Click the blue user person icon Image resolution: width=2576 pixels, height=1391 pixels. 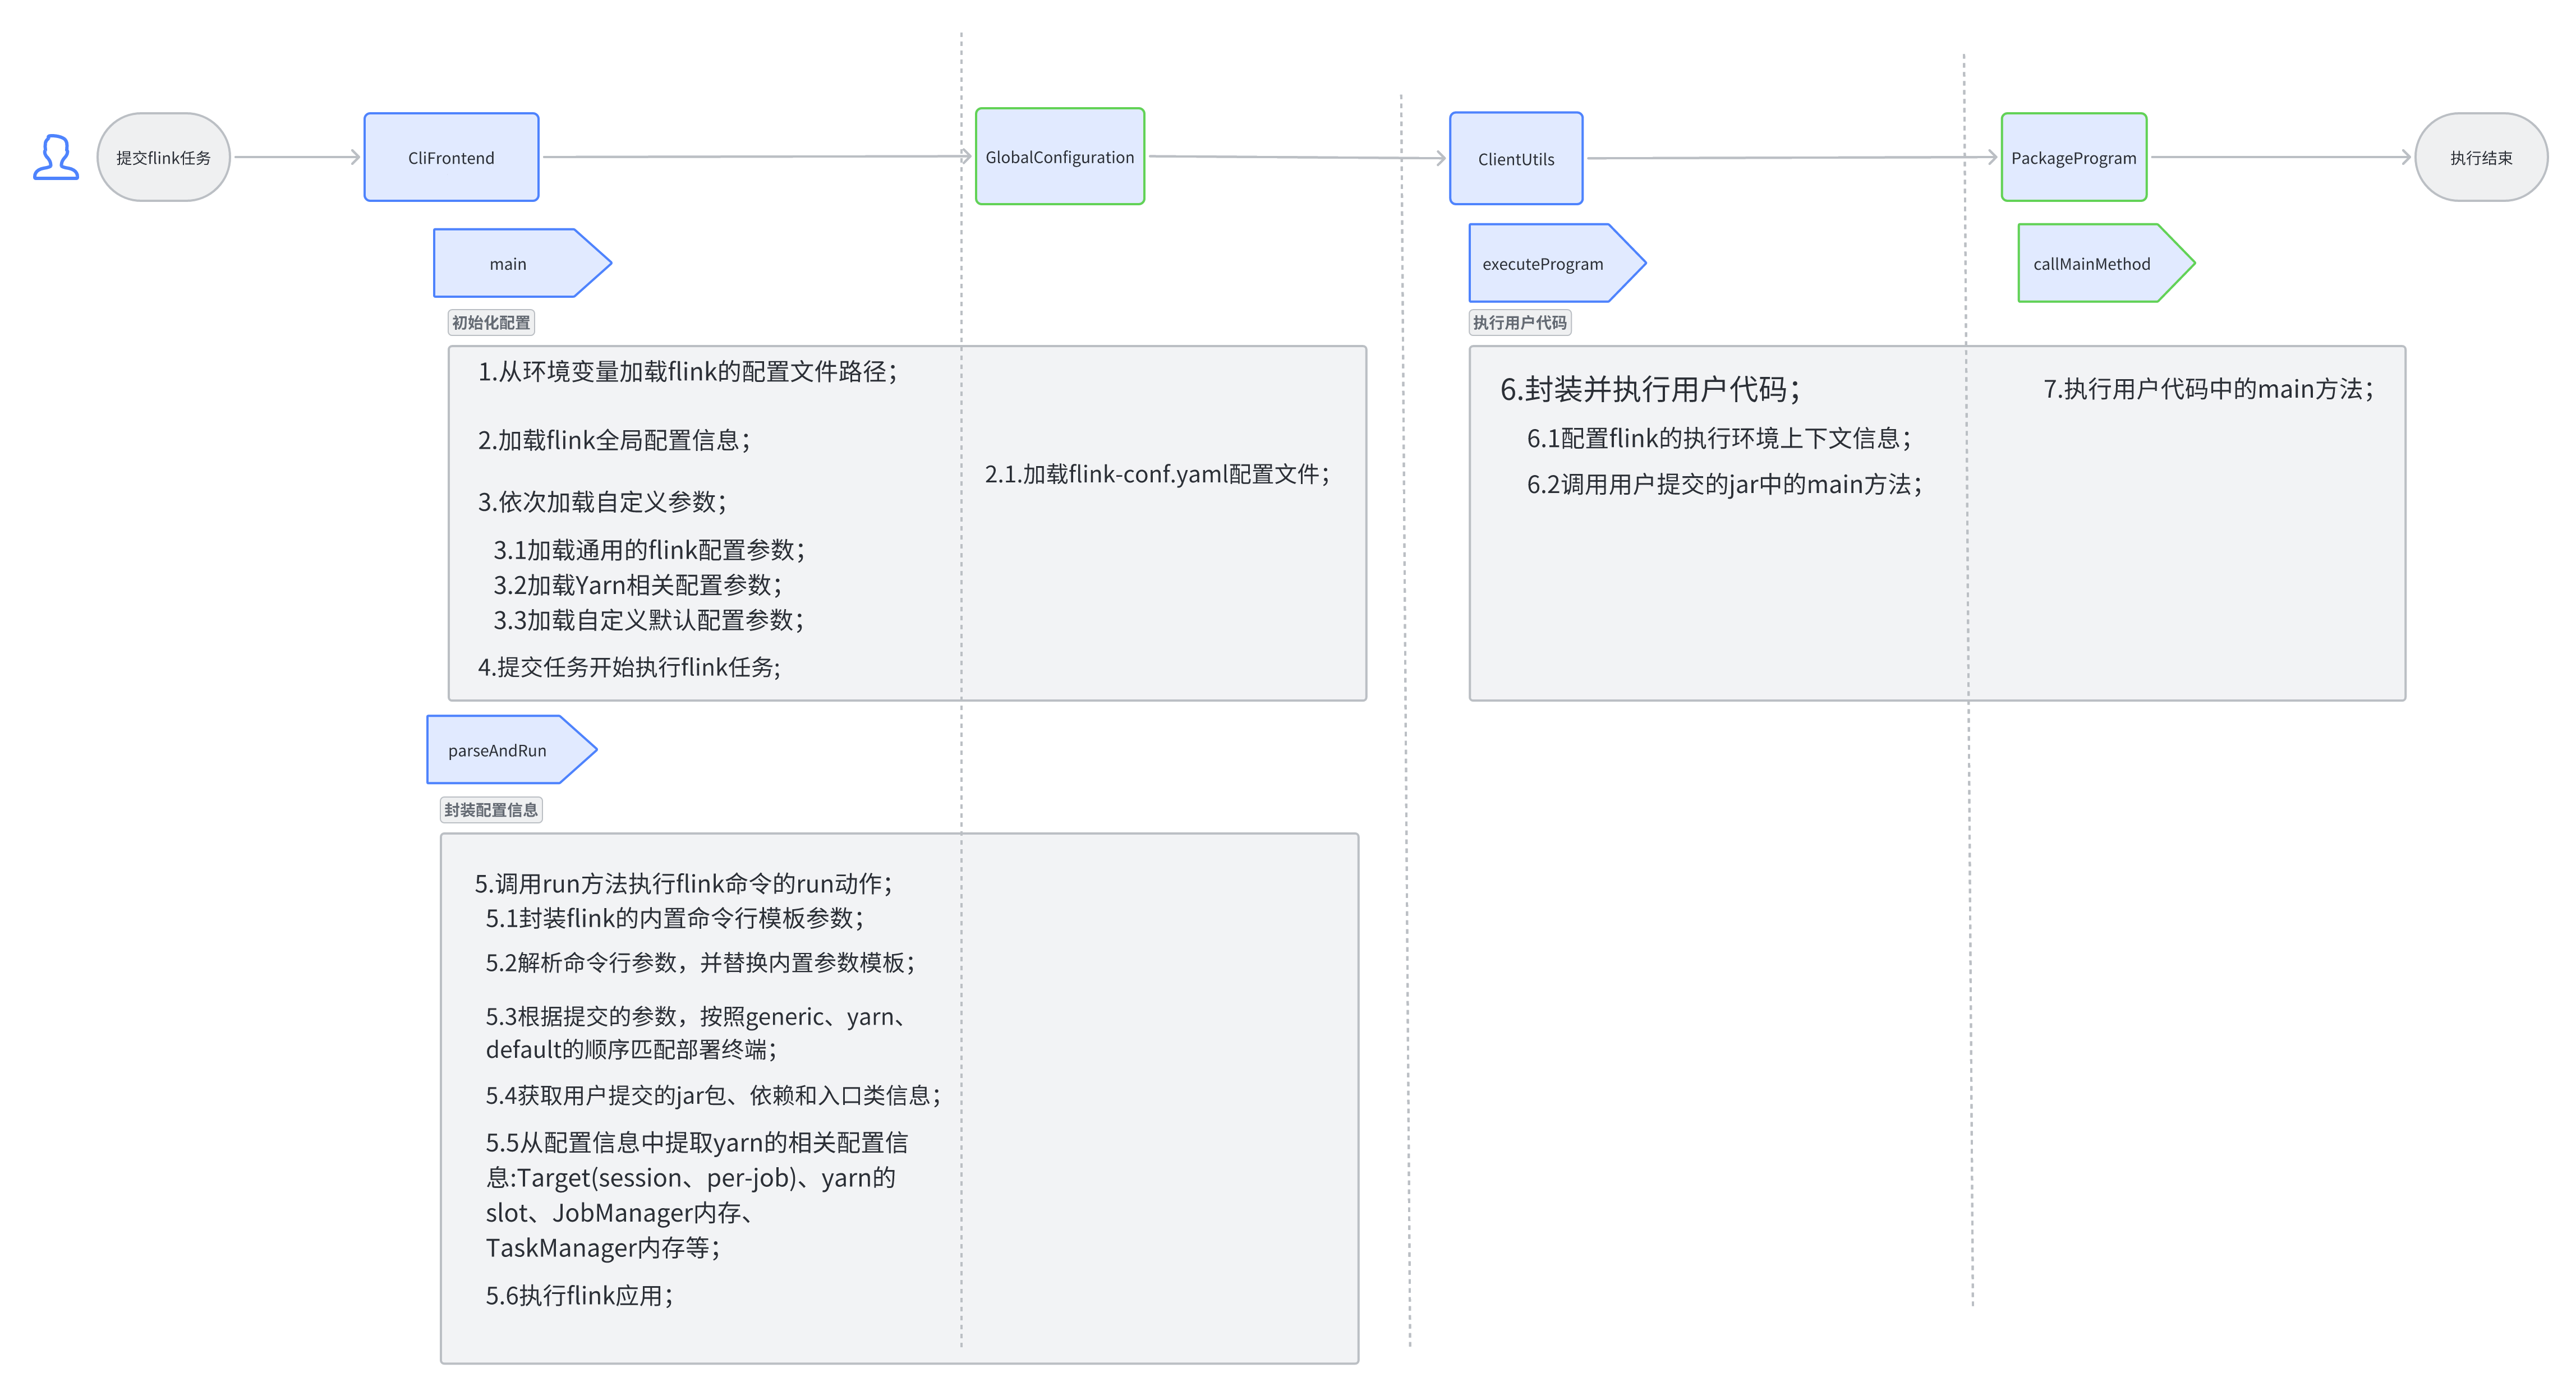56,157
